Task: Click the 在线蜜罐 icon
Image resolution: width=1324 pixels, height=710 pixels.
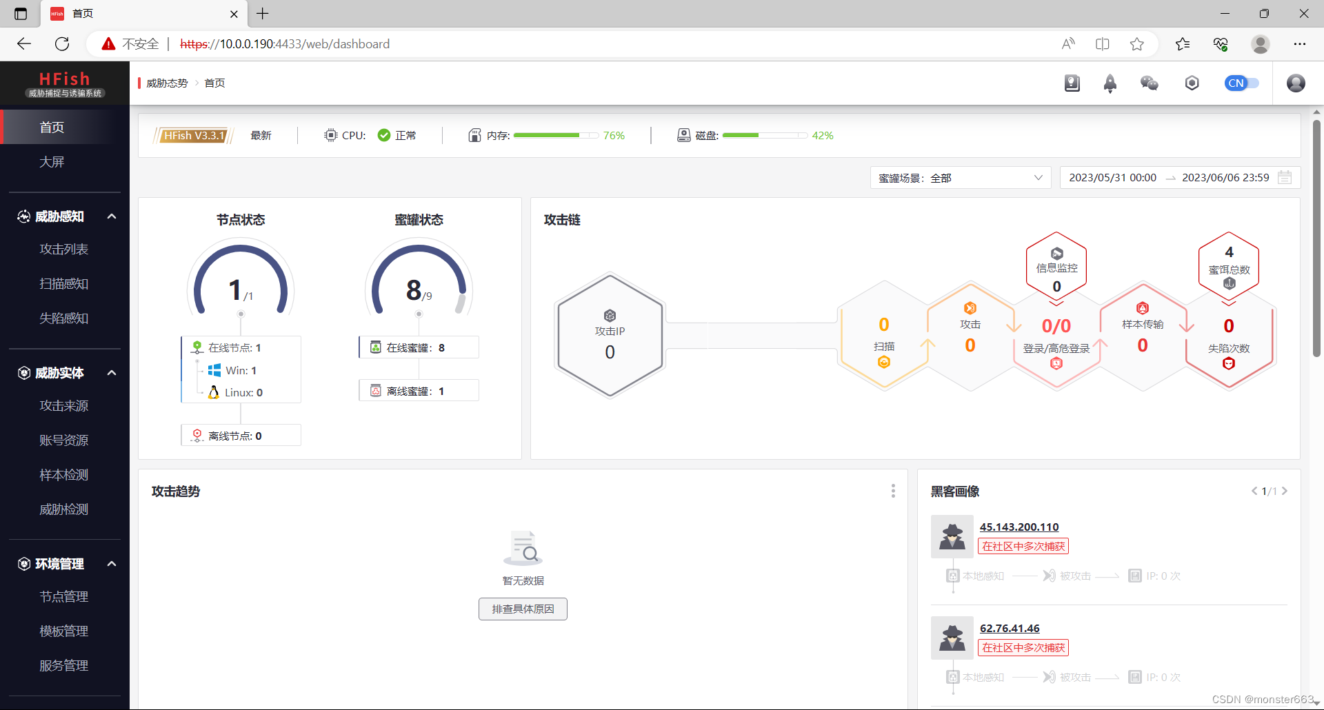Action: point(376,347)
